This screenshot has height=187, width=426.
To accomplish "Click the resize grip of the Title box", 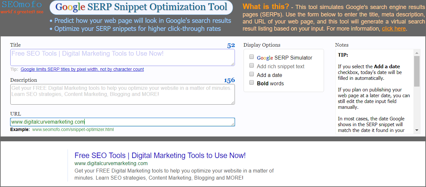I will pos(233,64).
